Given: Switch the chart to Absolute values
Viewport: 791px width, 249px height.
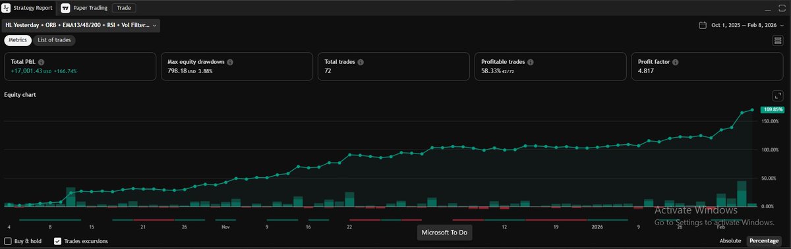Looking at the screenshot, I should 730,241.
